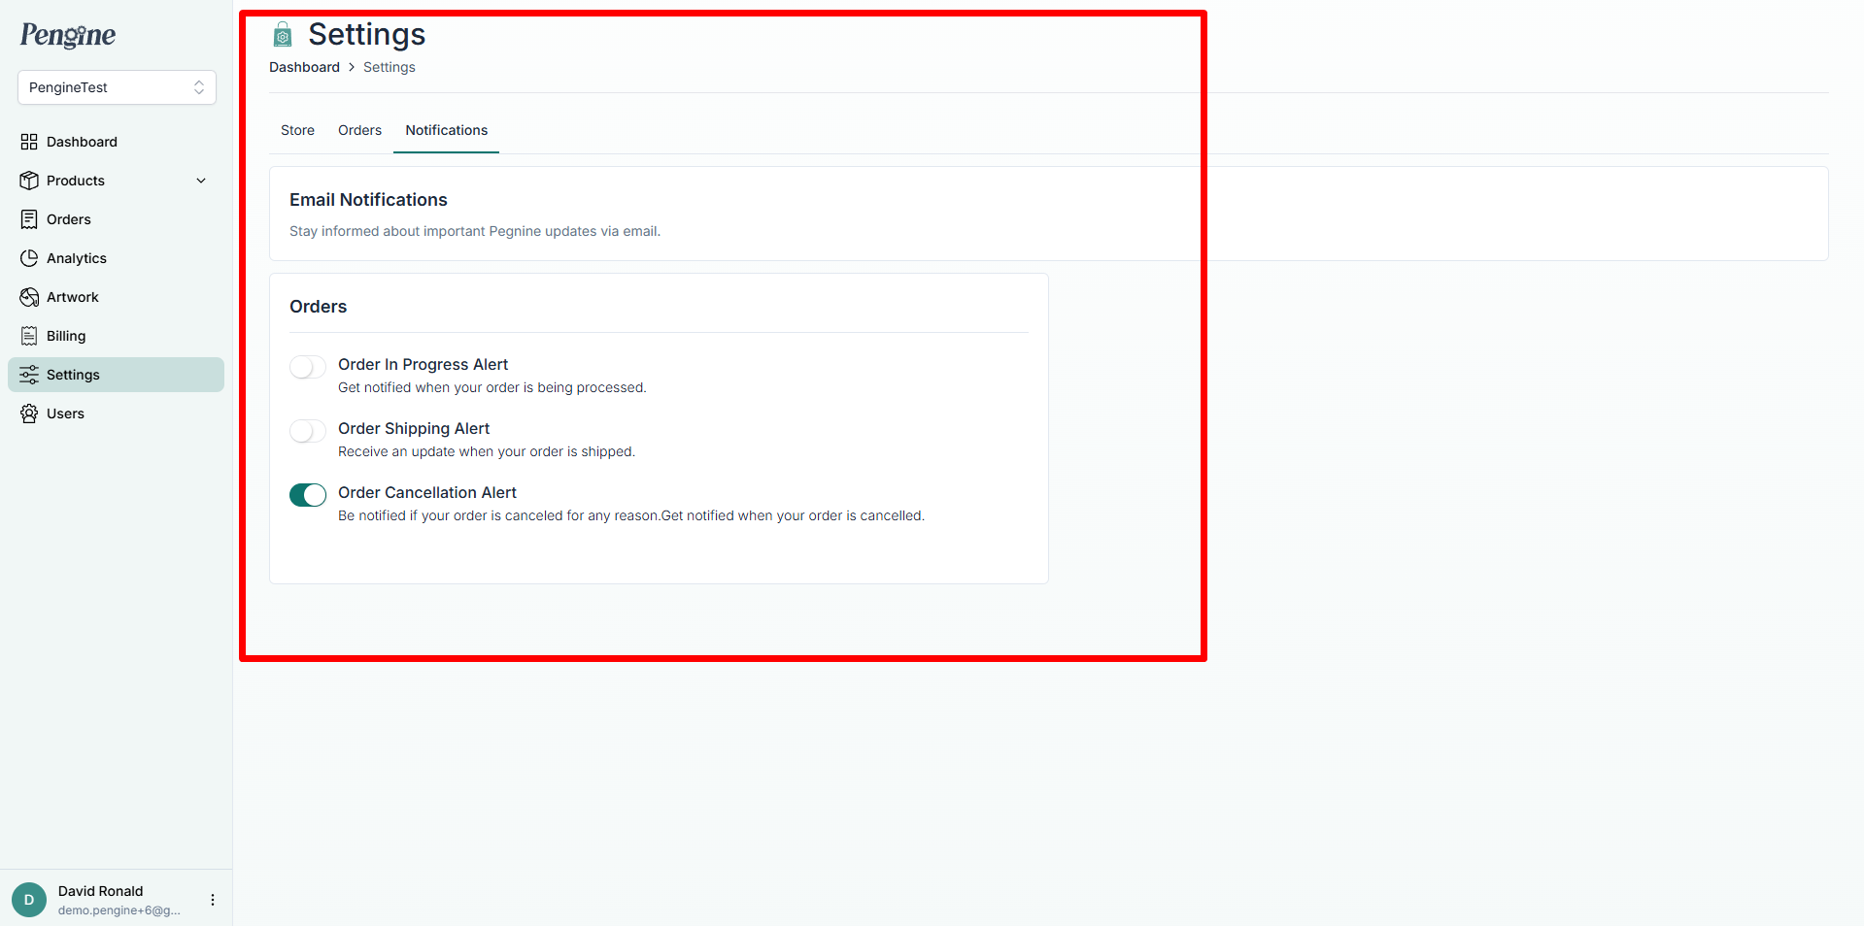The image size is (1864, 926).
Task: Expand the Products submenu chevron
Action: pos(201,181)
